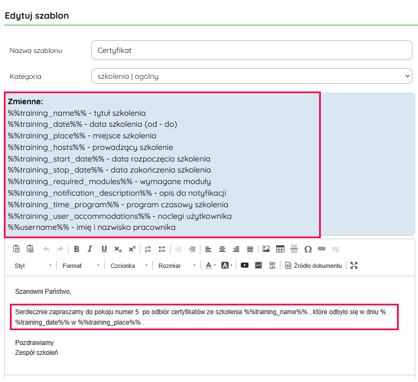Open the Rozmiar size dropdown
The height and width of the screenshot is (382, 418).
pyautogui.click(x=177, y=266)
